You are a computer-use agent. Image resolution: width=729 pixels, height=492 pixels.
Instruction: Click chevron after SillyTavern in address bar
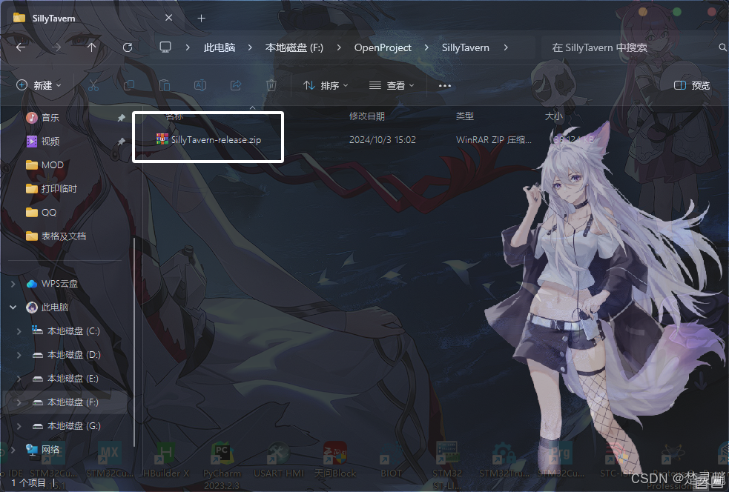pyautogui.click(x=506, y=47)
